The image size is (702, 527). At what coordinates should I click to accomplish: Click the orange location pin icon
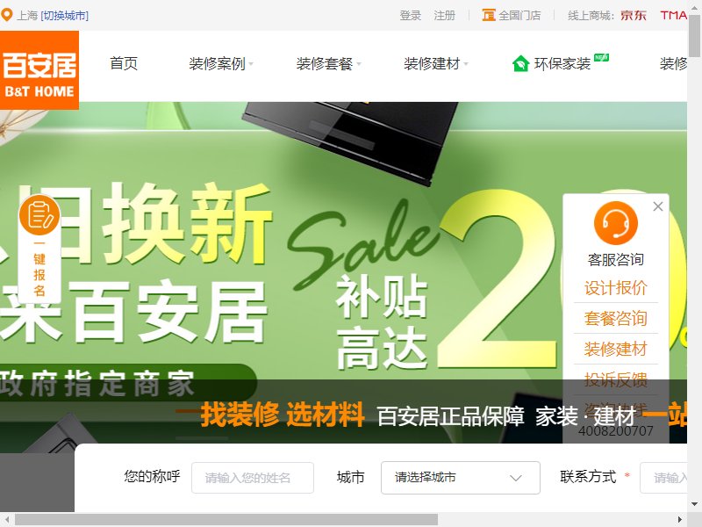point(7,15)
